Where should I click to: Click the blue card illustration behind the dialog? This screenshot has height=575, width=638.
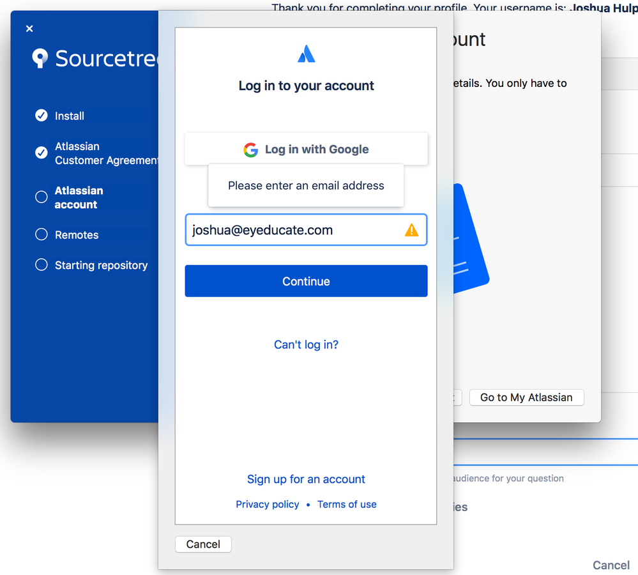click(471, 238)
